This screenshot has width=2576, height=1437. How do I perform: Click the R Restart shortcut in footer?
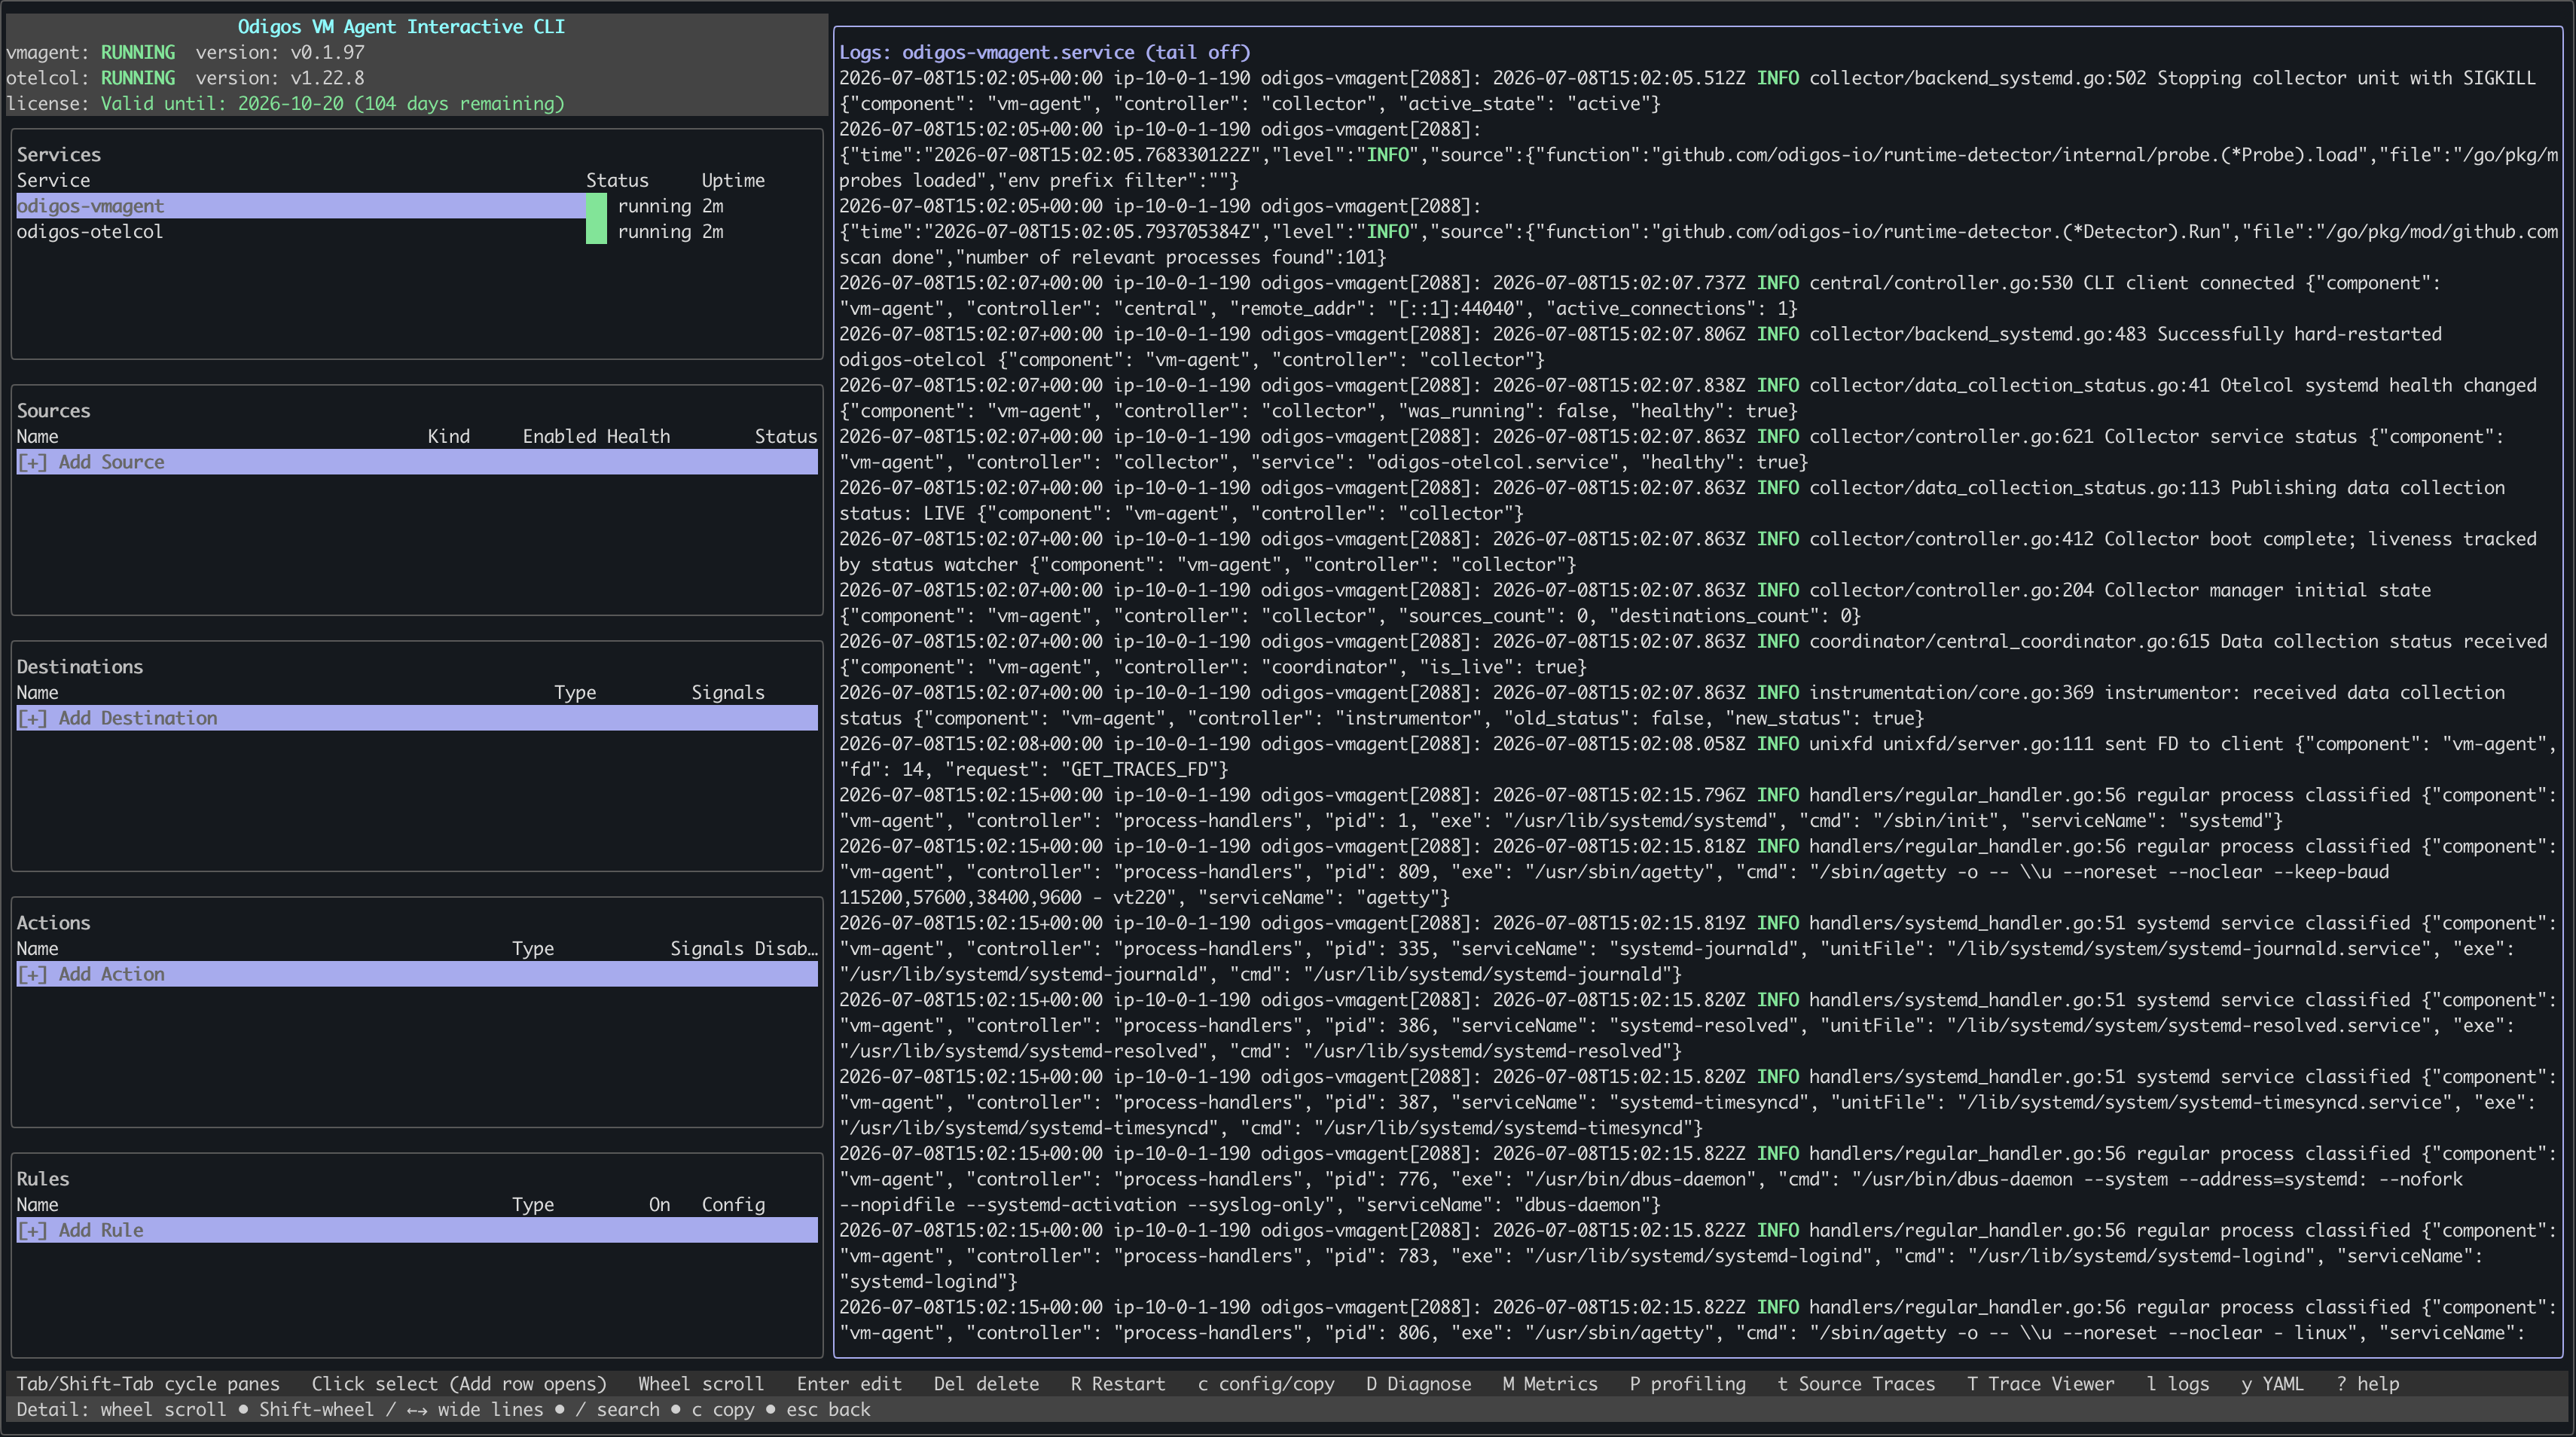(x=1118, y=1384)
